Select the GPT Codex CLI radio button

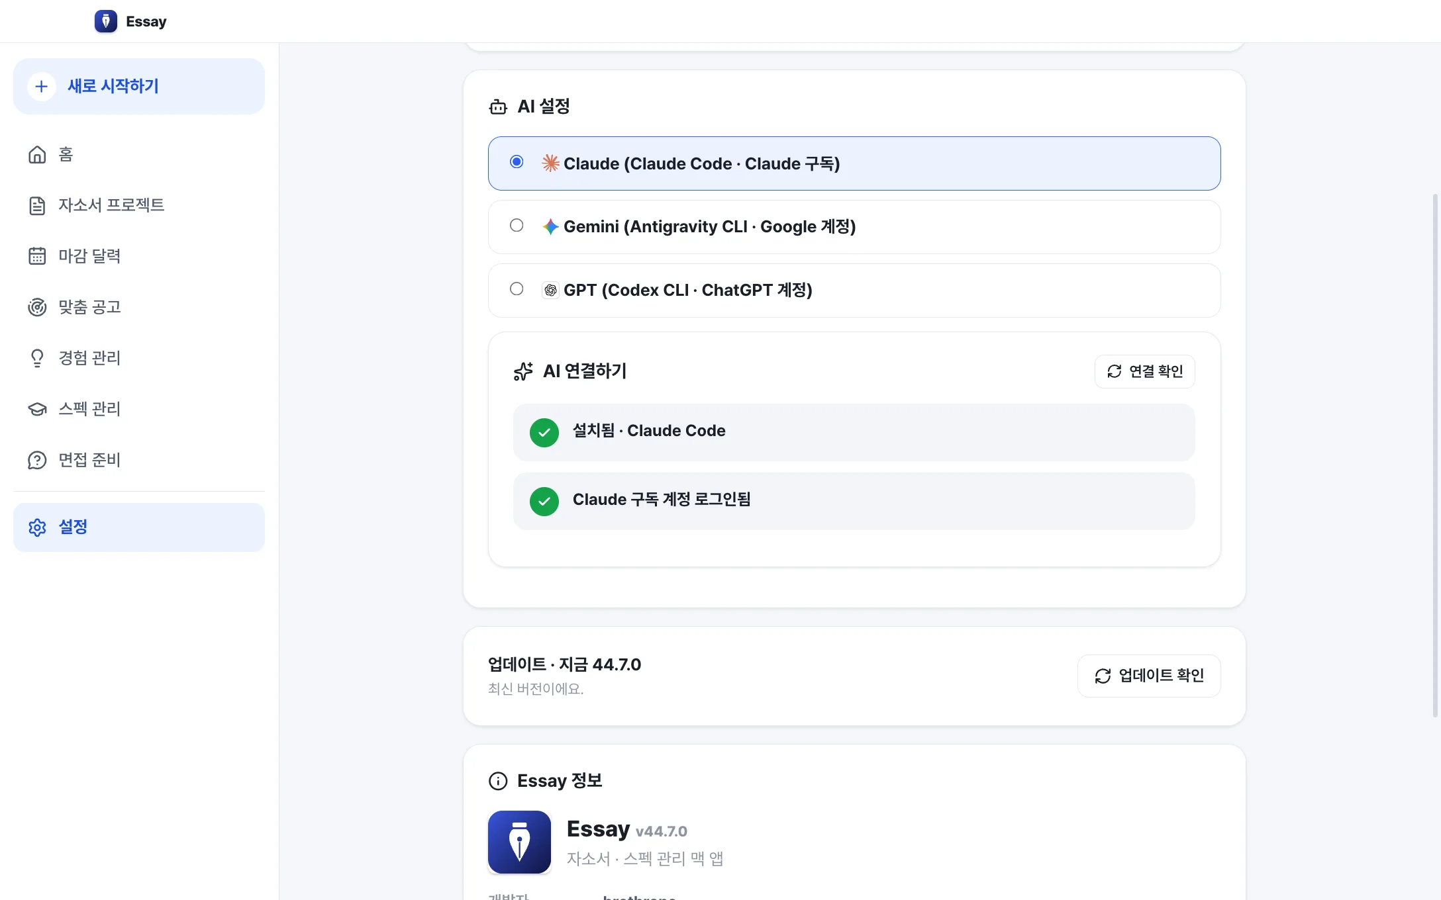coord(517,289)
